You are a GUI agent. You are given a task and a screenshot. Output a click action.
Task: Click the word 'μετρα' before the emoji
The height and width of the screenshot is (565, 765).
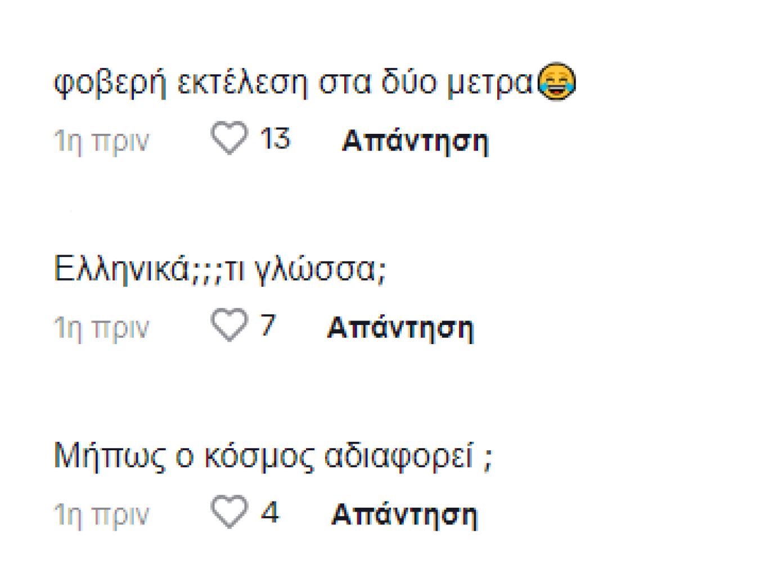[x=489, y=84]
